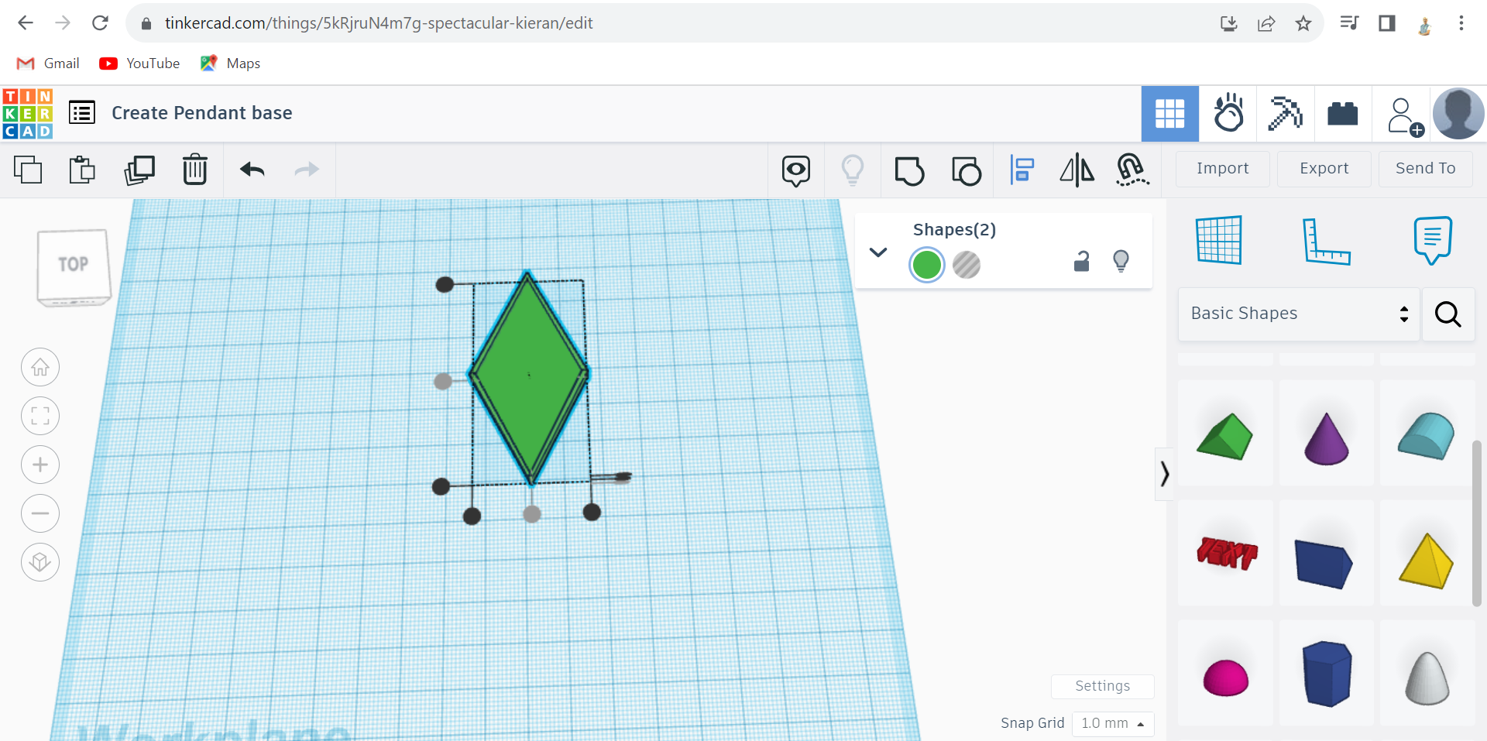Switch to 3D design grid view
This screenshot has width=1487, height=741.
point(1170,114)
